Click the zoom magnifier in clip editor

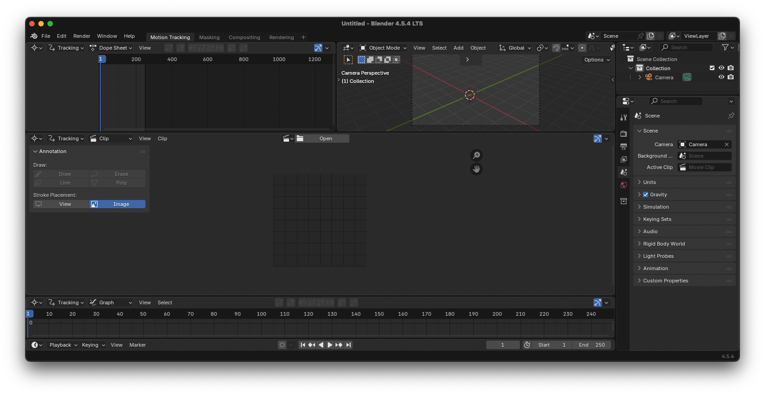coord(476,155)
